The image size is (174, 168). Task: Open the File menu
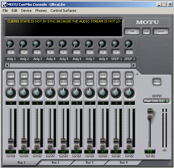pyautogui.click(x=5, y=11)
